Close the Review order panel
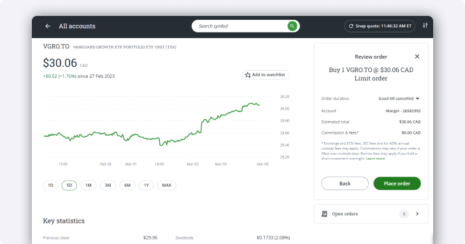 click(417, 56)
